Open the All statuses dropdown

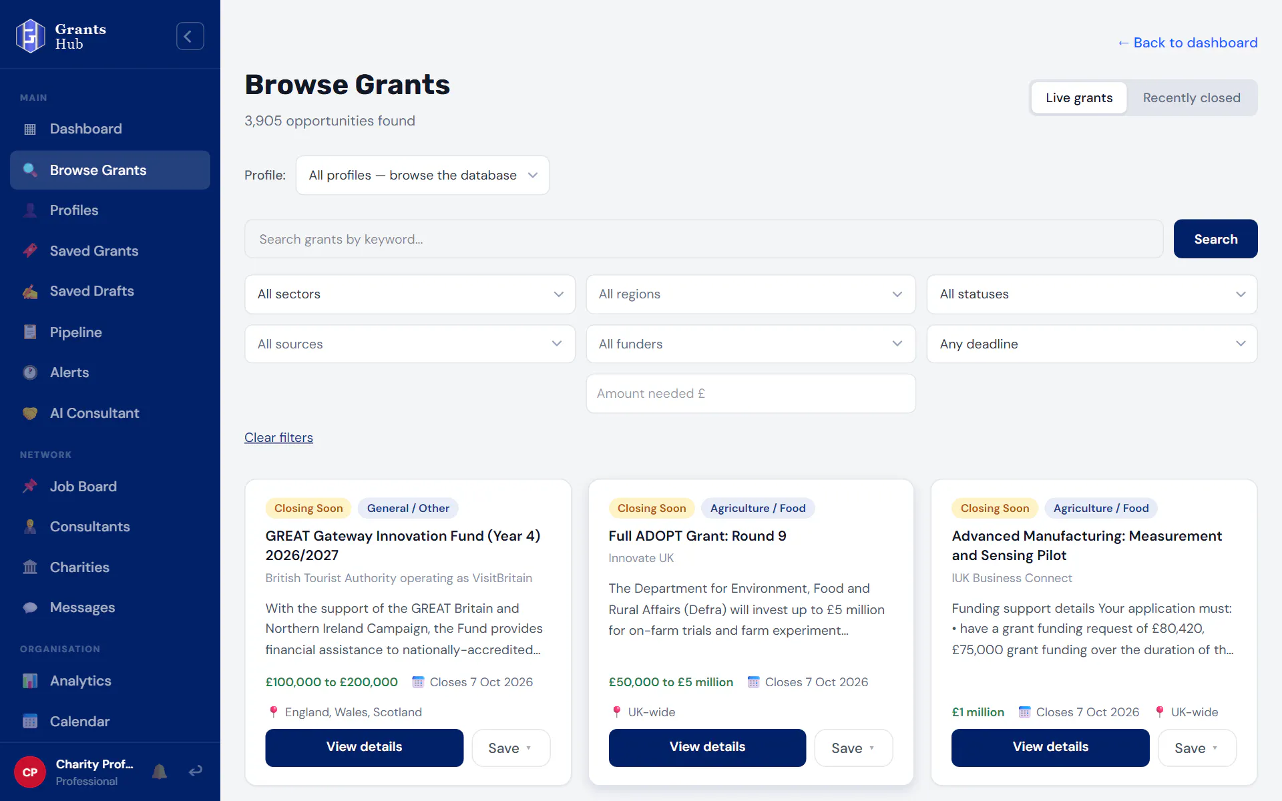point(1092,294)
